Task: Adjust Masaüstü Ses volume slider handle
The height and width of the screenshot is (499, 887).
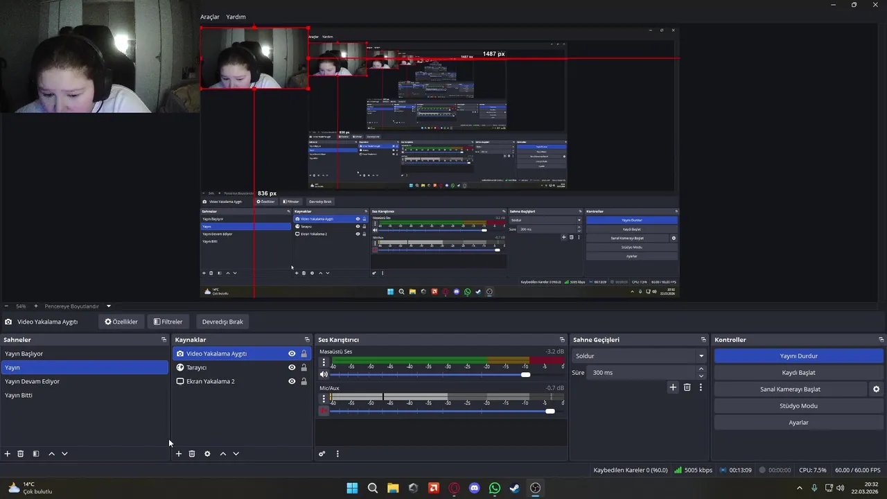Action: click(x=526, y=375)
